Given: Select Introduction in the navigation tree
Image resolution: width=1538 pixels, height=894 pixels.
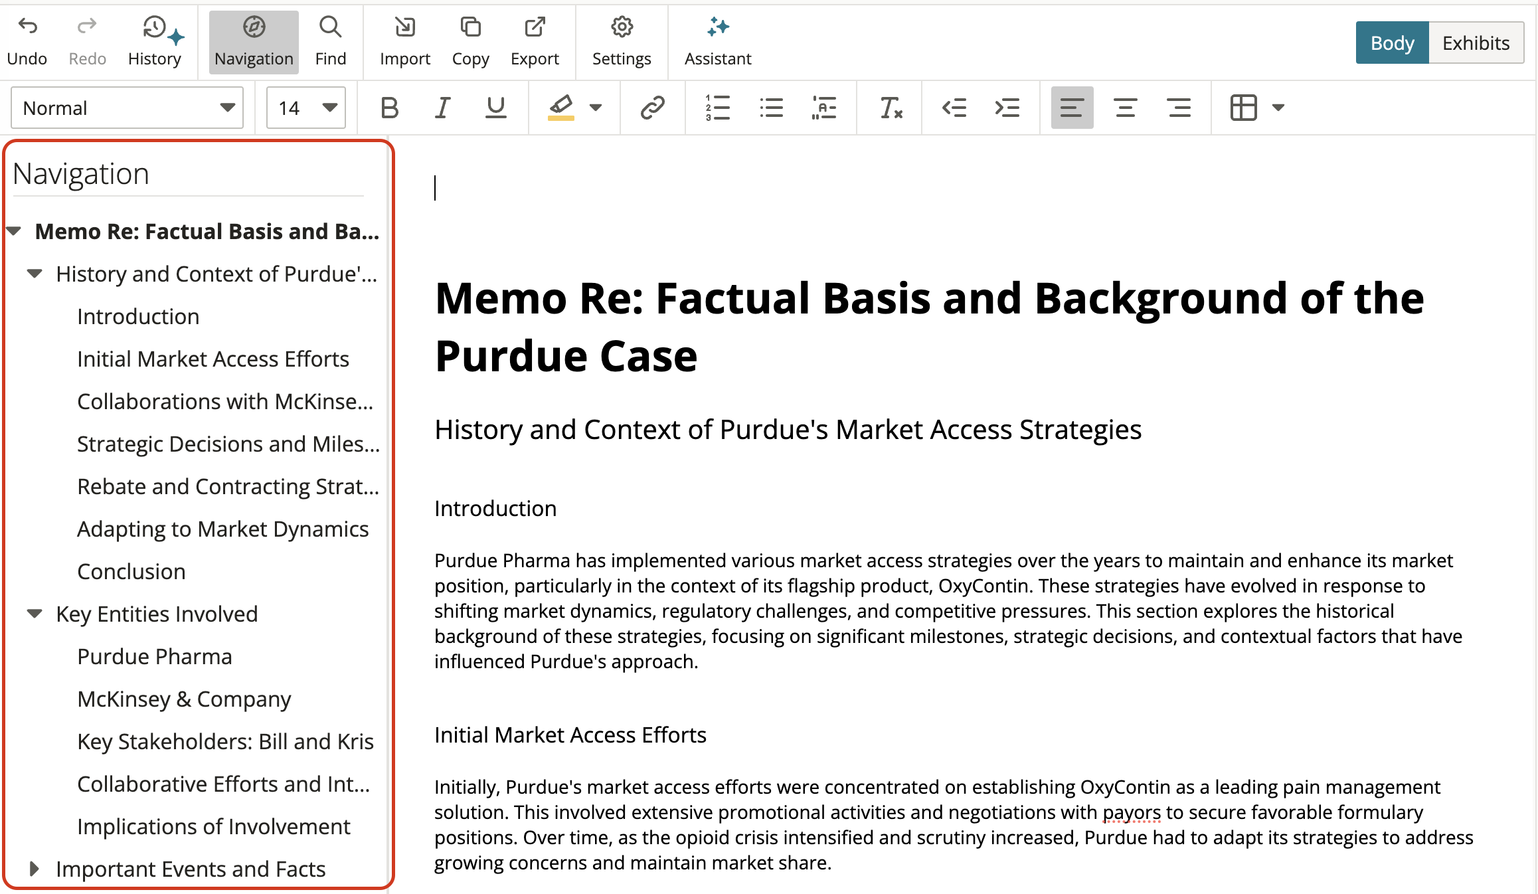Looking at the screenshot, I should 138,316.
